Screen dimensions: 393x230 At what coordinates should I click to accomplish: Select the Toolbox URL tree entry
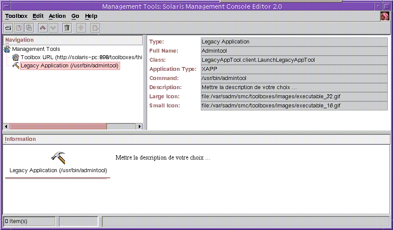coord(81,57)
